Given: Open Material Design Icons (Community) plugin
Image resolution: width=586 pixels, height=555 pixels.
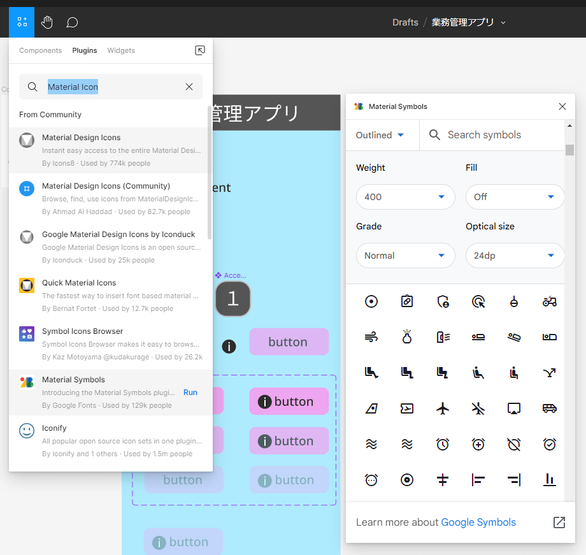Looking at the screenshot, I should pos(111,199).
